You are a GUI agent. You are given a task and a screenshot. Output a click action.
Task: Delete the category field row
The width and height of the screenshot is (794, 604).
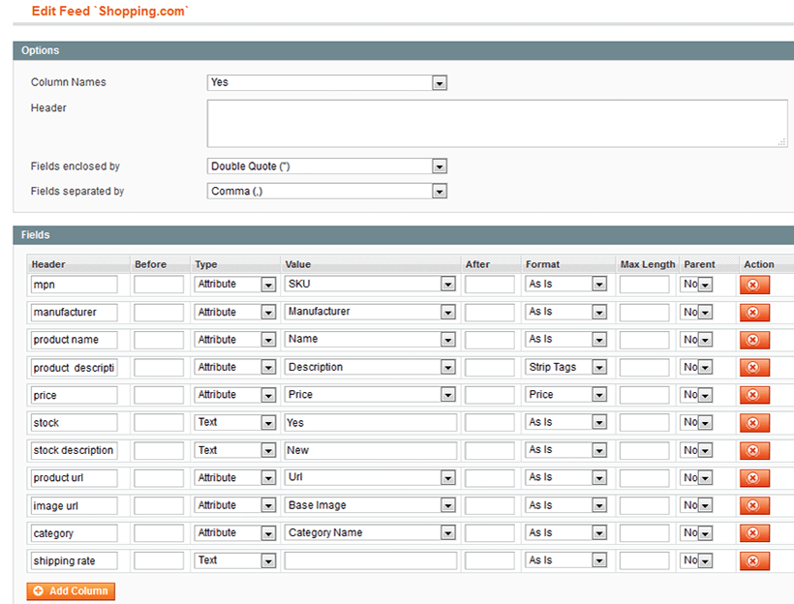click(754, 533)
